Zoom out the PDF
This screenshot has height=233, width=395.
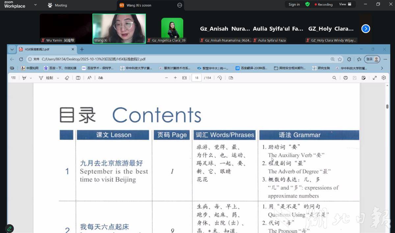pyautogui.click(x=167, y=78)
